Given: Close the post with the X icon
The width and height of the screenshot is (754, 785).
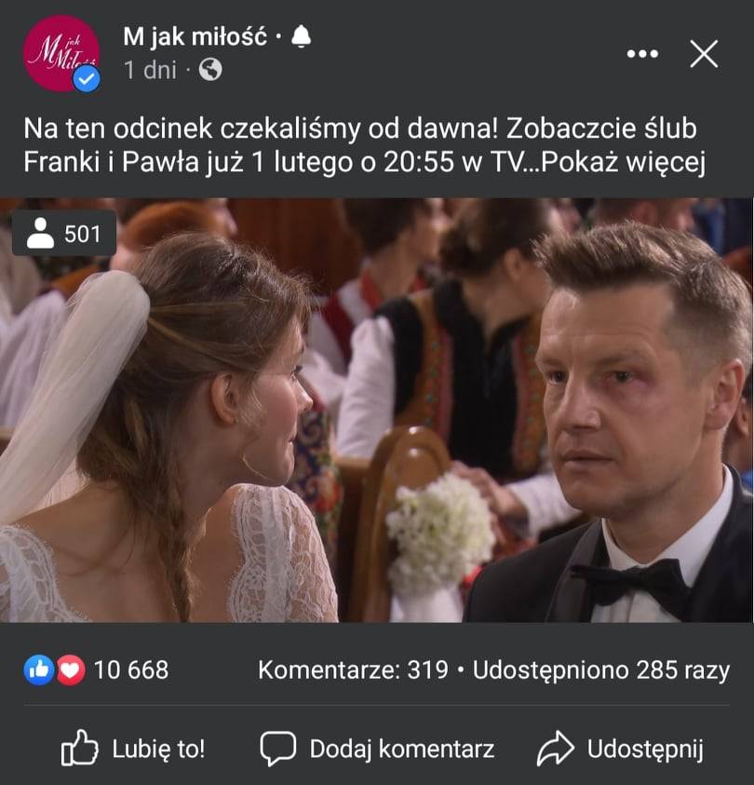Looking at the screenshot, I should (704, 54).
